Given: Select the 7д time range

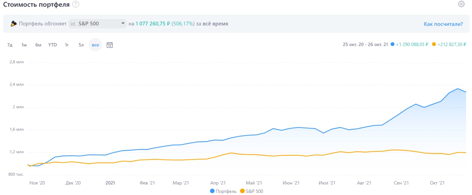Looking at the screenshot, I should pyautogui.click(x=10, y=45).
